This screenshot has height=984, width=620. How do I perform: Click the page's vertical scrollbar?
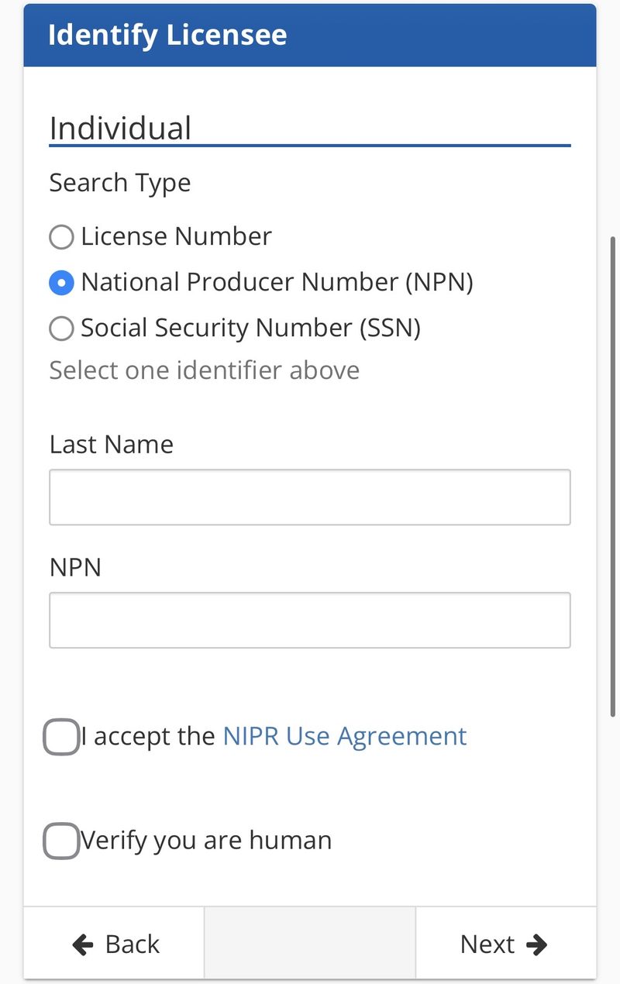click(613, 477)
